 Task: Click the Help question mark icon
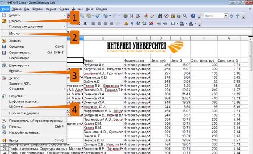point(193,16)
